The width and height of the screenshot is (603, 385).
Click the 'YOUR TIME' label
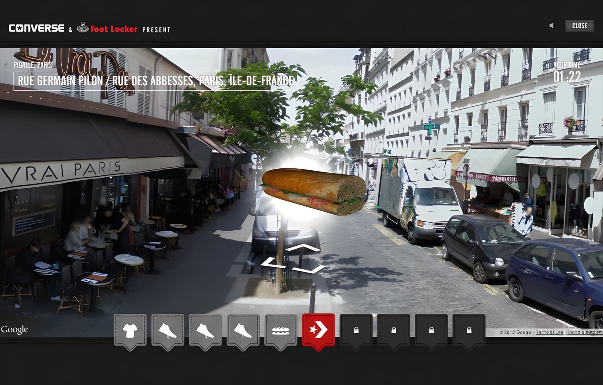click(x=567, y=65)
